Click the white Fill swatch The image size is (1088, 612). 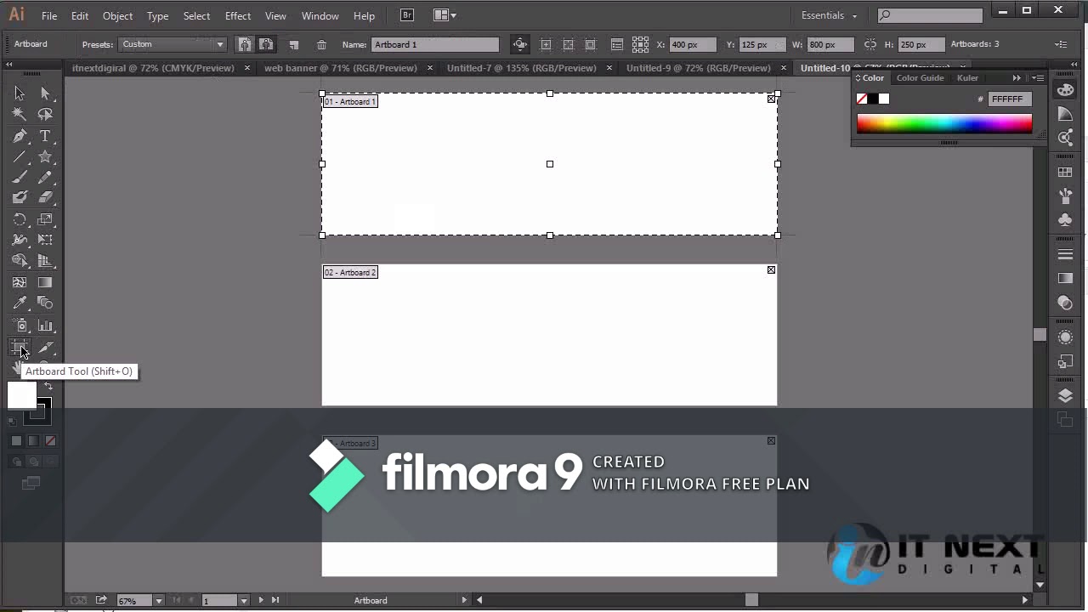click(x=22, y=395)
